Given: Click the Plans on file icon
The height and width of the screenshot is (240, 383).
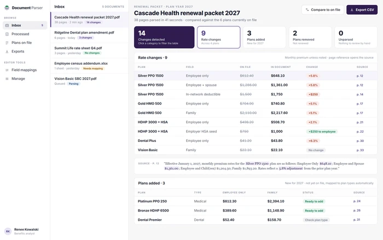Looking at the screenshot, I should [x=7, y=43].
